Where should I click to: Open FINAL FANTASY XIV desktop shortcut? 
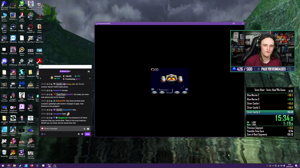[x=30, y=28]
